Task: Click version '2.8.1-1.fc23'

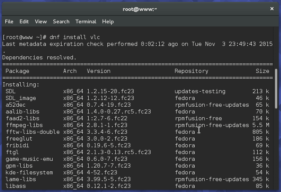Action: [107, 125]
